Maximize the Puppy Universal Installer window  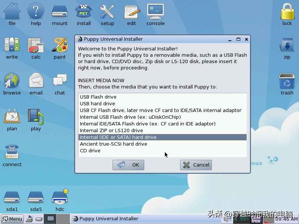pyautogui.click(x=238, y=39)
